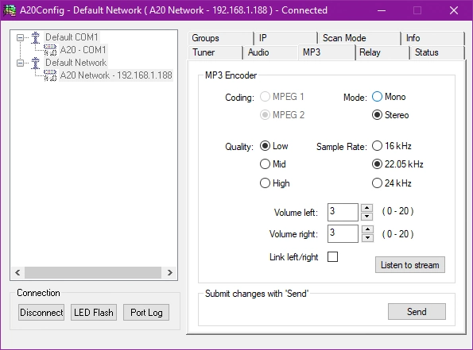Click the Send button
Viewport: 473px width, 350px height.
coord(417,311)
